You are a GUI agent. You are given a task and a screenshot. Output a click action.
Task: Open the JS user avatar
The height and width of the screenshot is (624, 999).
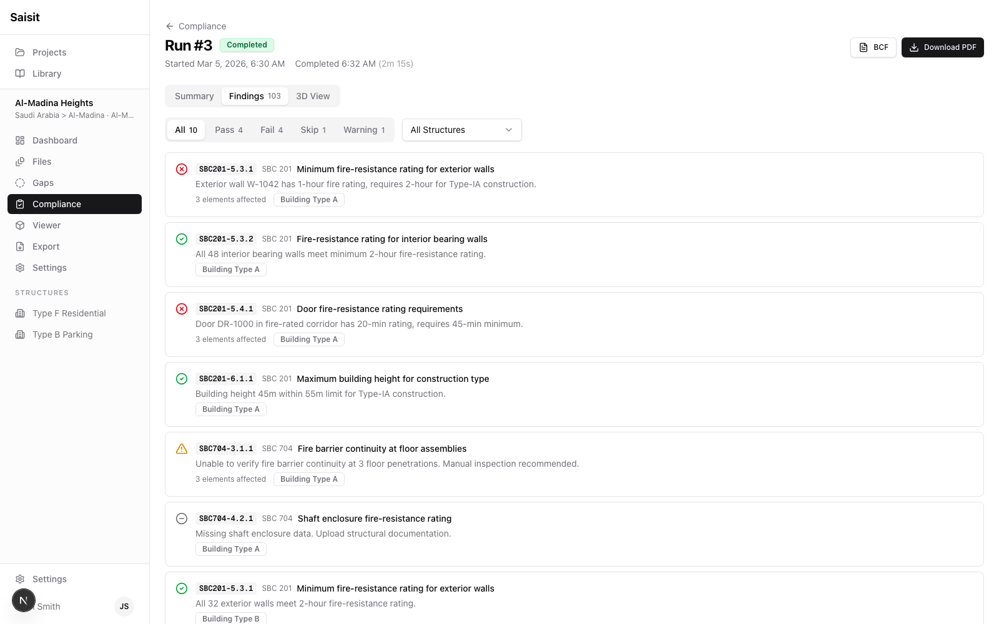pos(124,607)
